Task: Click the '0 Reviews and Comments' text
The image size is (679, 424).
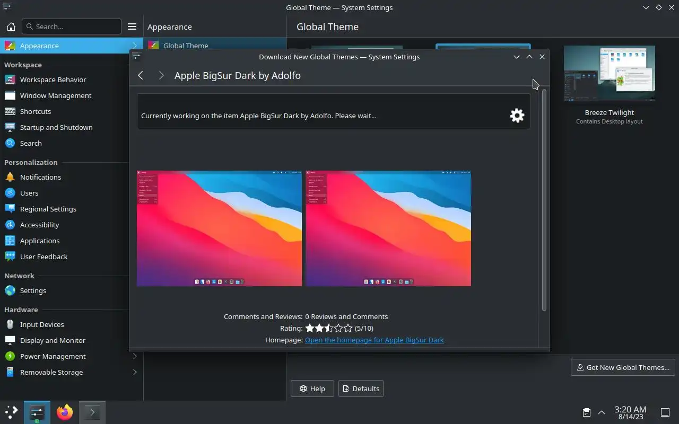Action: tap(346, 316)
